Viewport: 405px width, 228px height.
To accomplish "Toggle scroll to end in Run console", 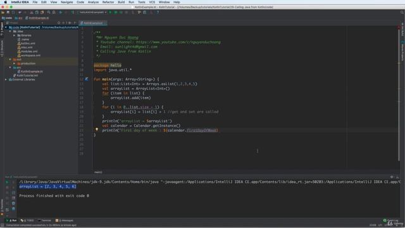I will [x=13, y=198].
